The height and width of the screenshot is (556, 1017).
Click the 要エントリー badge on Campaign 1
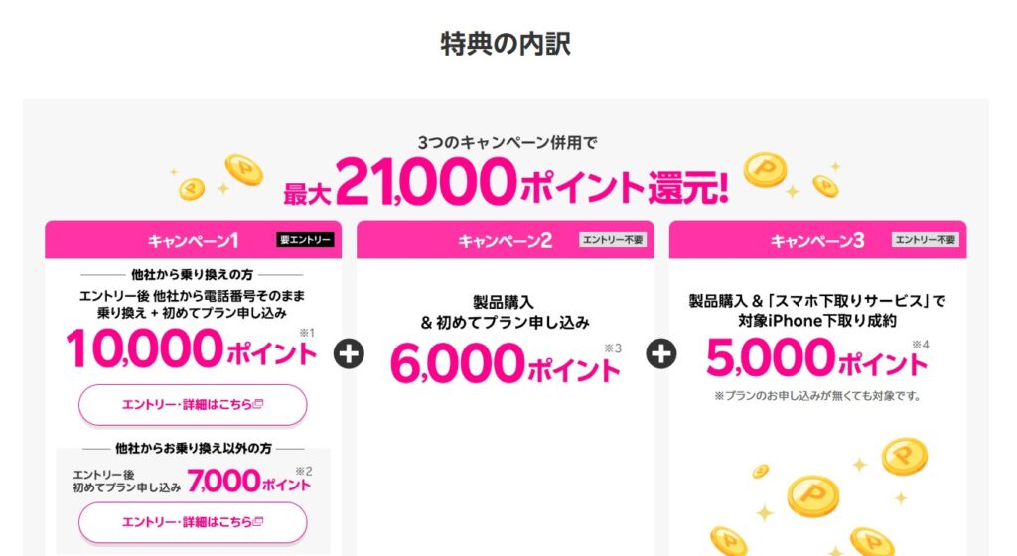(304, 239)
